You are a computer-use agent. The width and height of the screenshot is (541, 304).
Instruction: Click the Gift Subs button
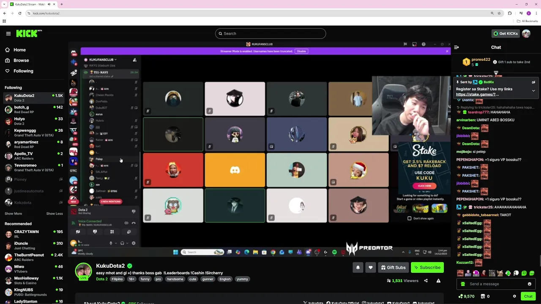click(x=393, y=267)
